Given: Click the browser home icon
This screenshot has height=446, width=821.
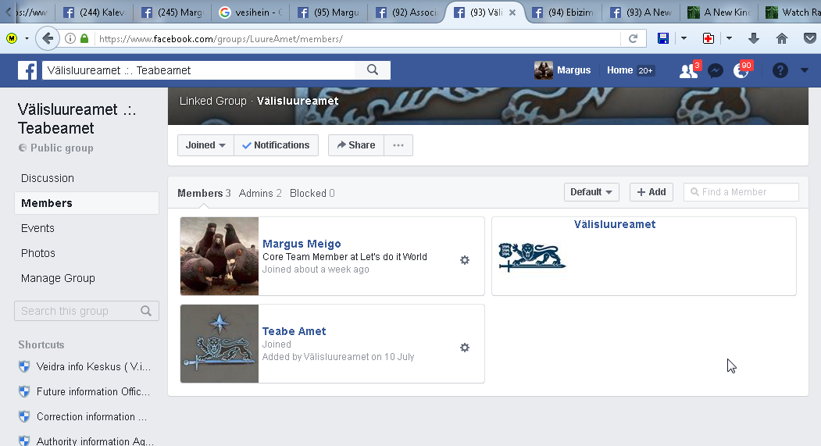Looking at the screenshot, I should (782, 38).
